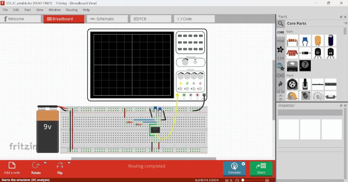Open the Help menu
The width and height of the screenshot is (348, 182).
pos(86,10)
